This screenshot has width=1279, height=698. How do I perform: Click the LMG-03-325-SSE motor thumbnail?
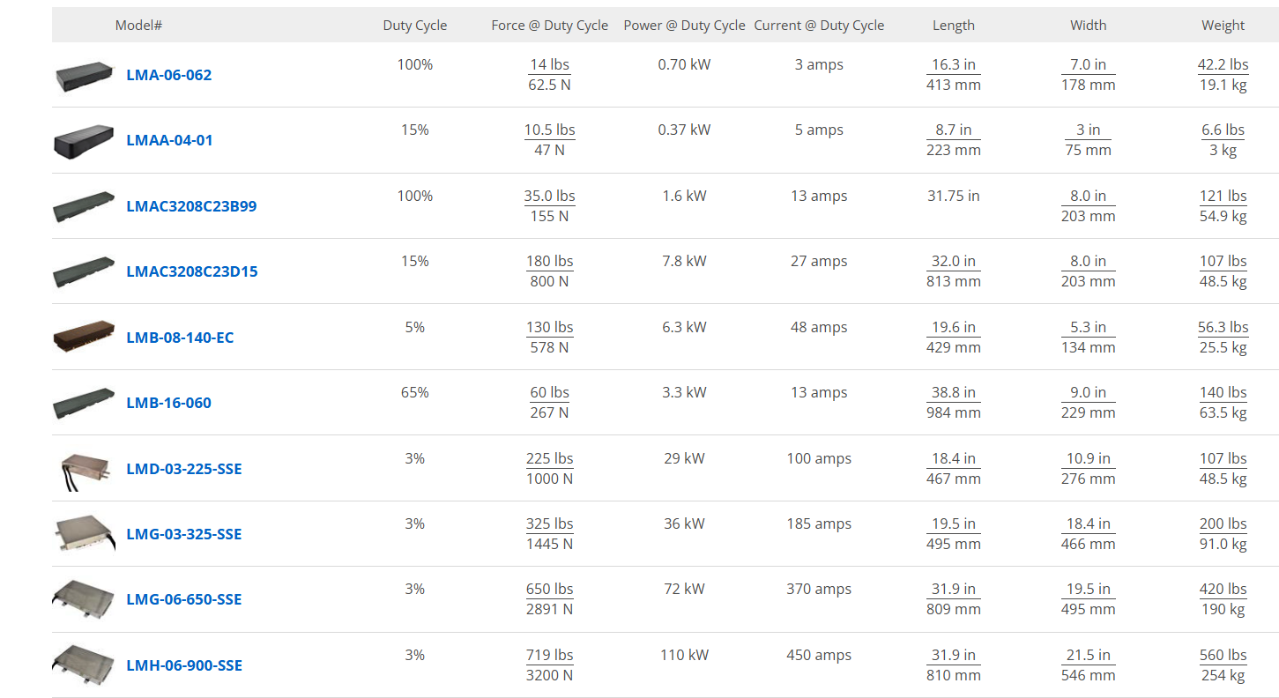point(85,534)
